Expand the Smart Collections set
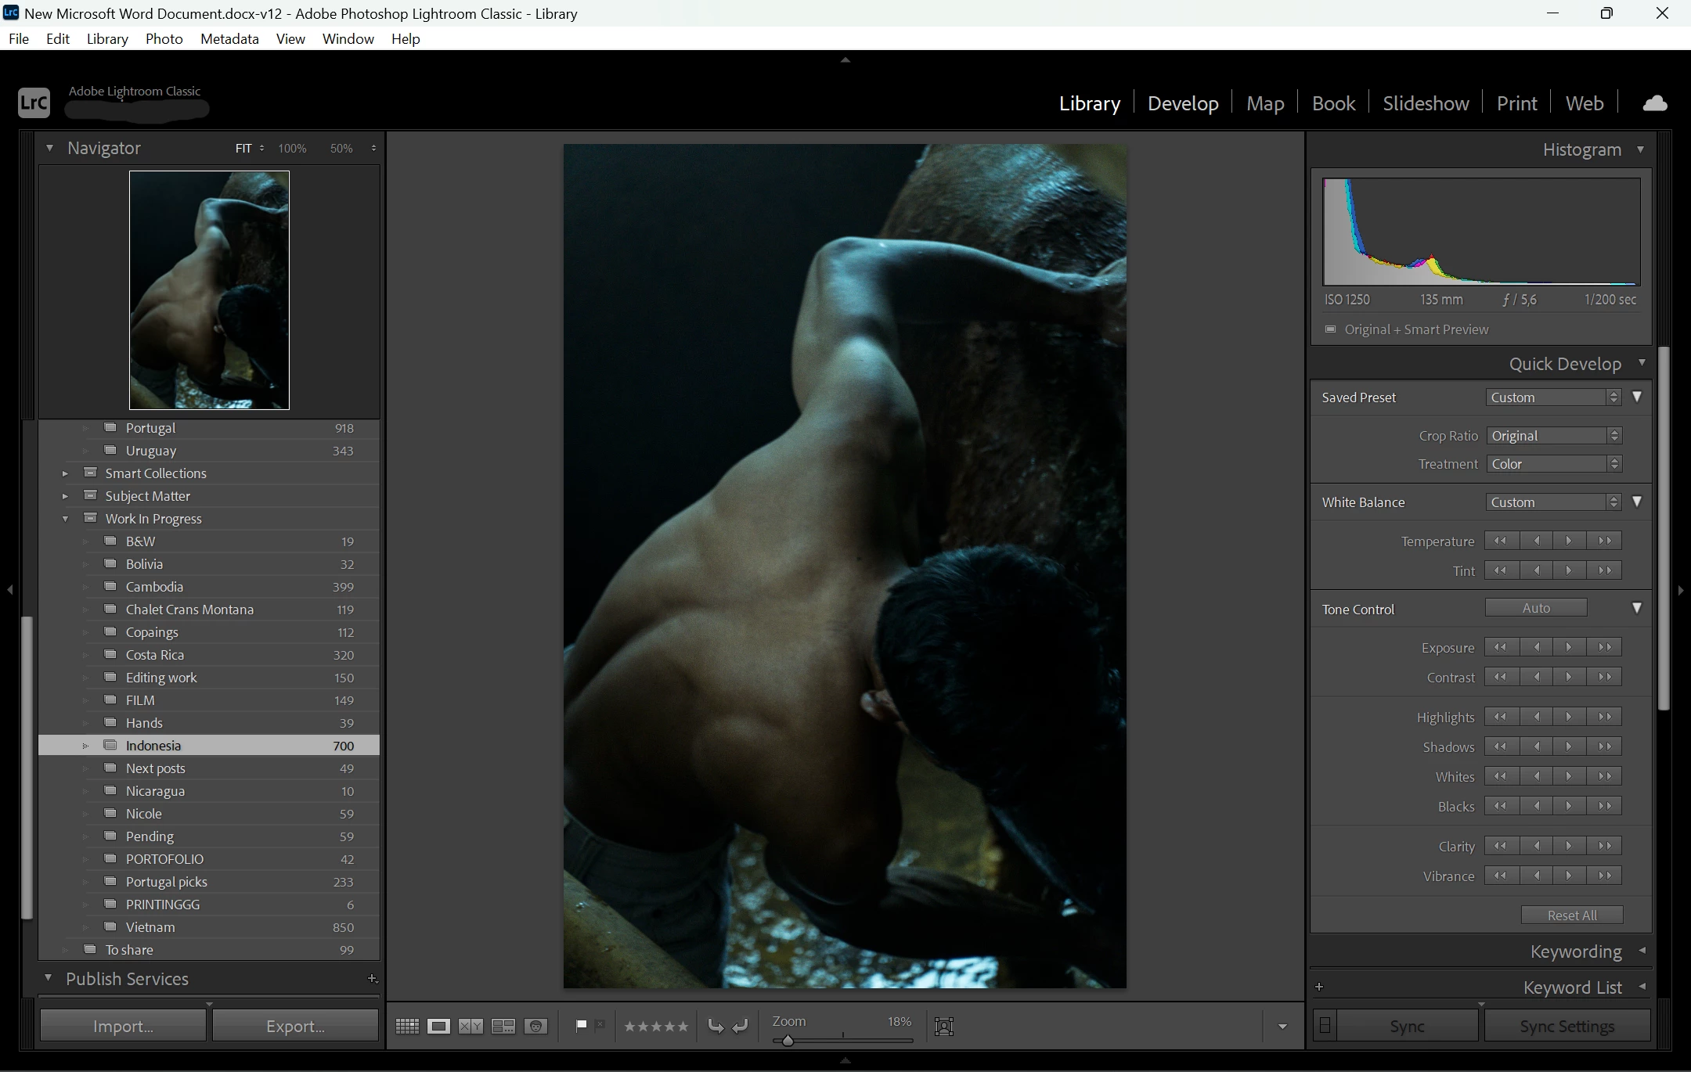Image resolution: width=1691 pixels, height=1072 pixels. click(65, 473)
